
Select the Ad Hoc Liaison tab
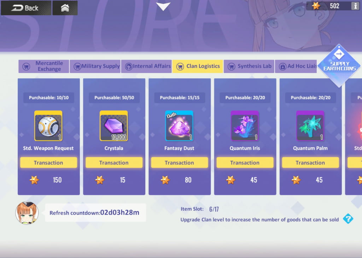(296, 66)
